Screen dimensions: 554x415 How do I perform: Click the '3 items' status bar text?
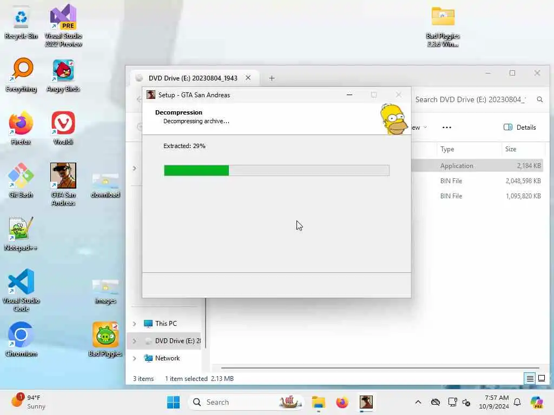(143, 379)
